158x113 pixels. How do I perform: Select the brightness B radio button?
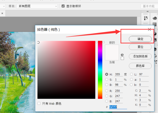click(107, 85)
